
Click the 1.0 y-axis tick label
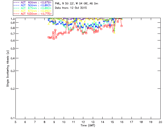[x=13, y=19]
